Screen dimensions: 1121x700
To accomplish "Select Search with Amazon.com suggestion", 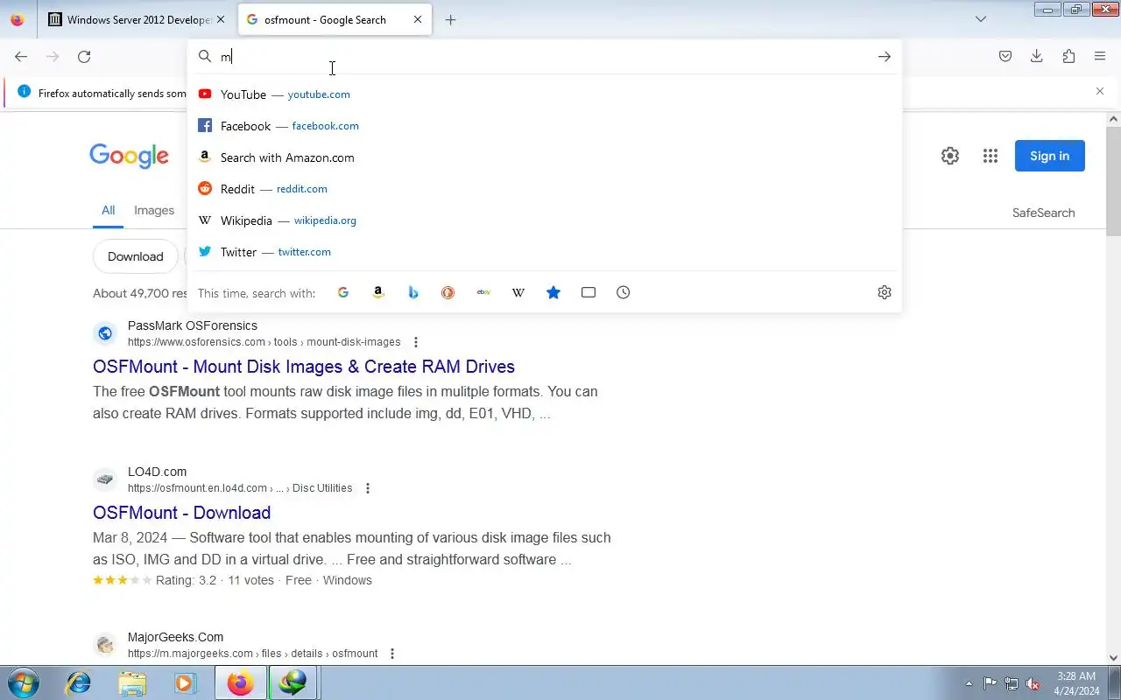I will pos(545,157).
